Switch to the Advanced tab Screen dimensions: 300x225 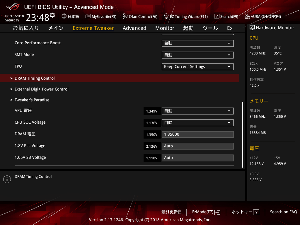134,28
